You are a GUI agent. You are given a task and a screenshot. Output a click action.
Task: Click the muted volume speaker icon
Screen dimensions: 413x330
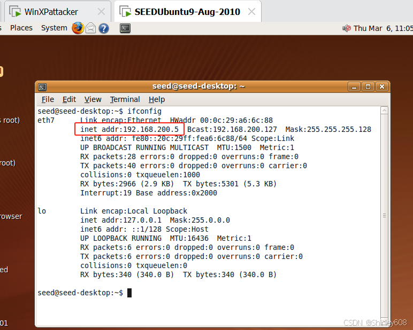347,28
